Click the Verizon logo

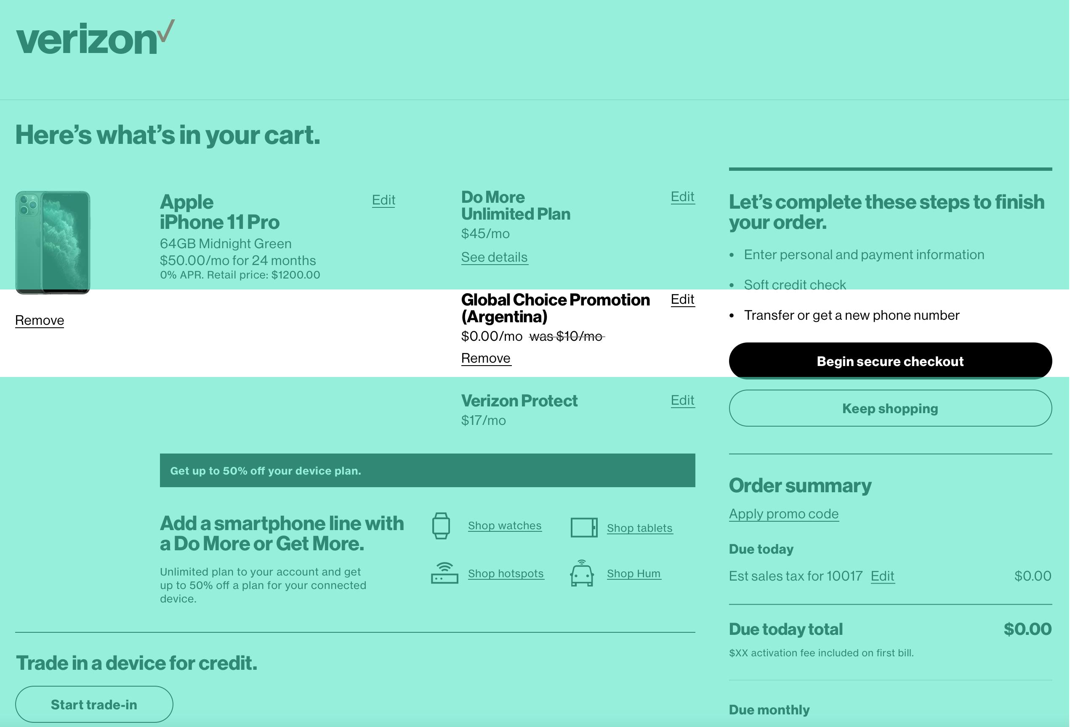tap(95, 39)
